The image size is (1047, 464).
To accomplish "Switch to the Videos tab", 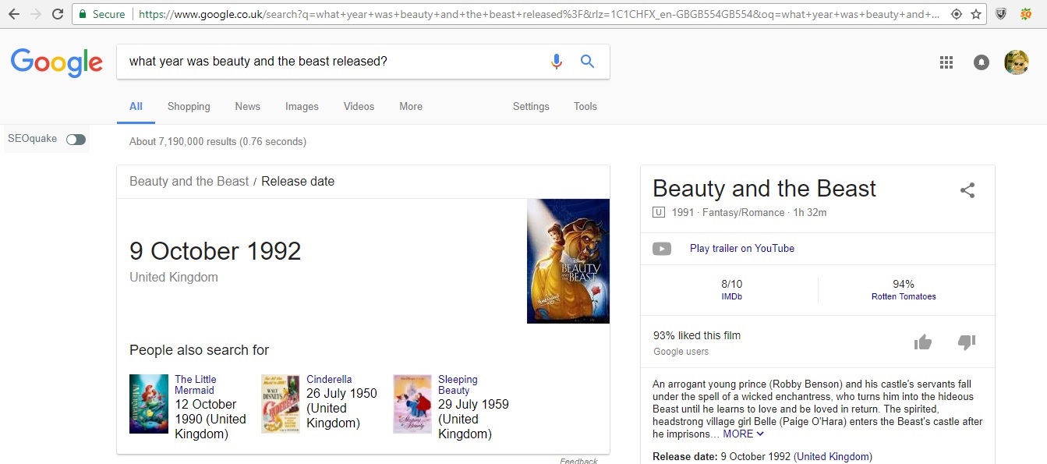I will pos(359,107).
